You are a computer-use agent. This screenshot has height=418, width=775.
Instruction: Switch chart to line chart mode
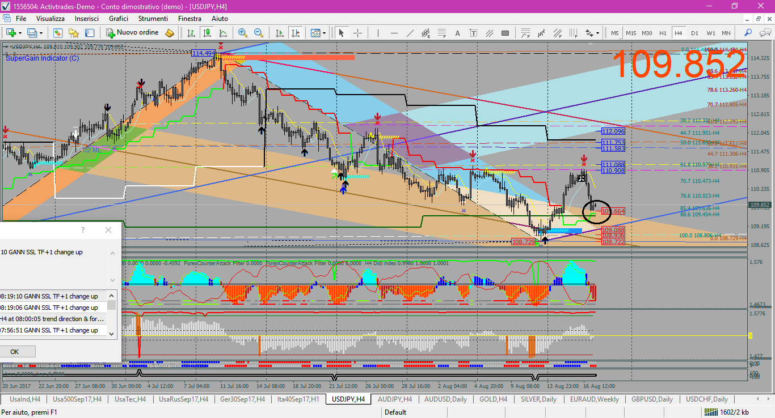pos(223,33)
